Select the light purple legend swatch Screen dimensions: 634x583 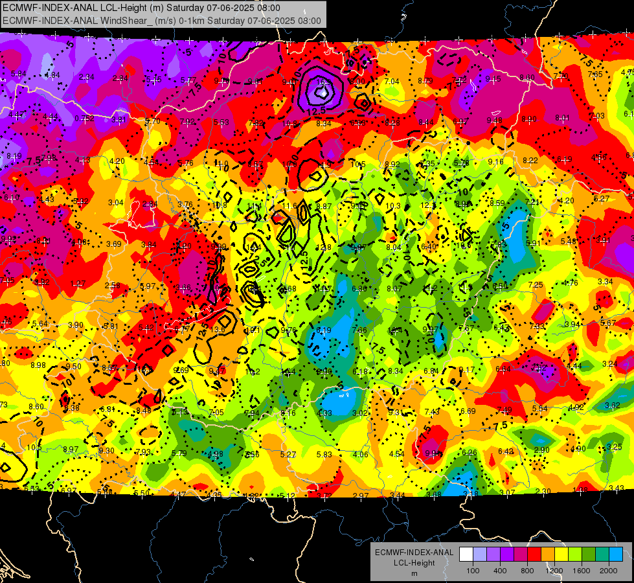[x=493, y=554]
